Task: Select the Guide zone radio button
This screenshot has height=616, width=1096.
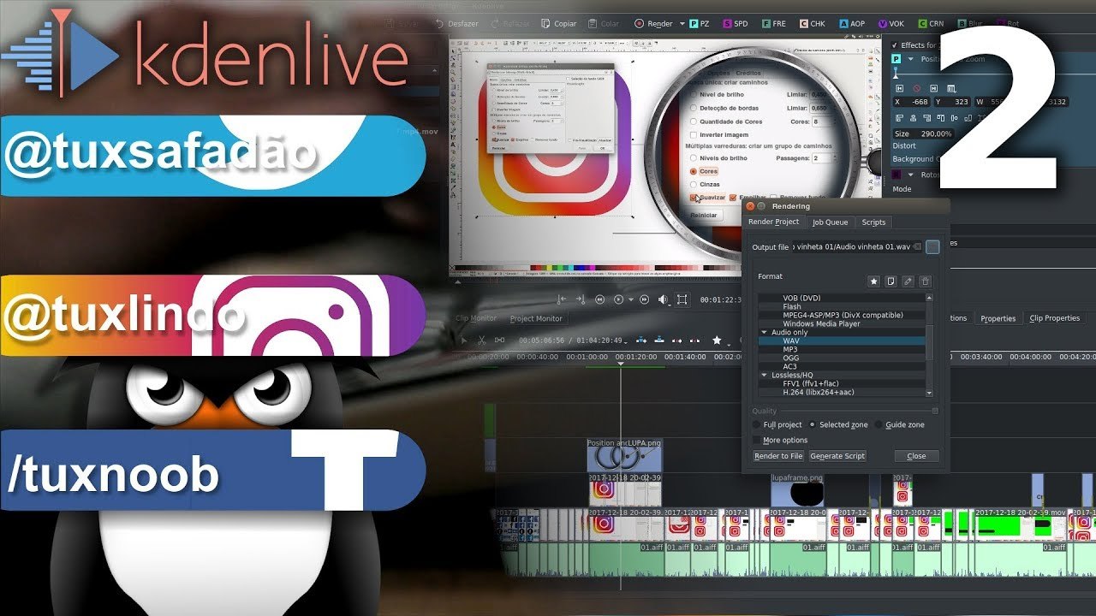Action: pyautogui.click(x=879, y=424)
